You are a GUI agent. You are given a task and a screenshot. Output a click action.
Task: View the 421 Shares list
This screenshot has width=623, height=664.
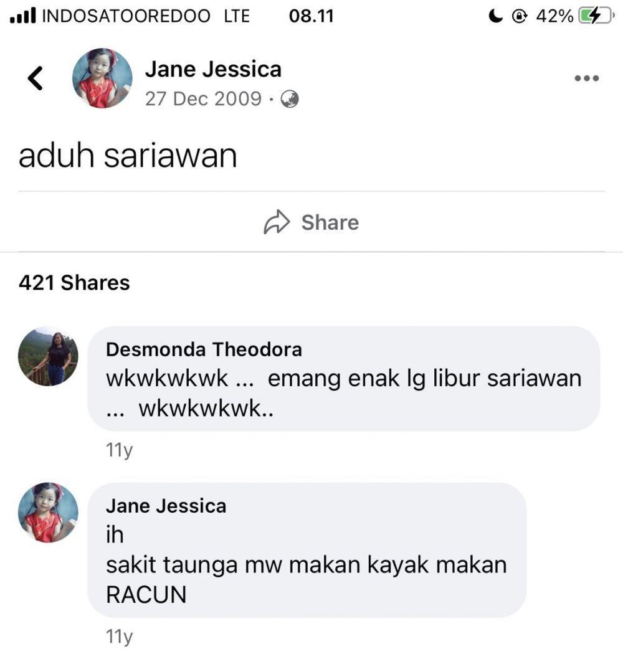[x=74, y=283]
